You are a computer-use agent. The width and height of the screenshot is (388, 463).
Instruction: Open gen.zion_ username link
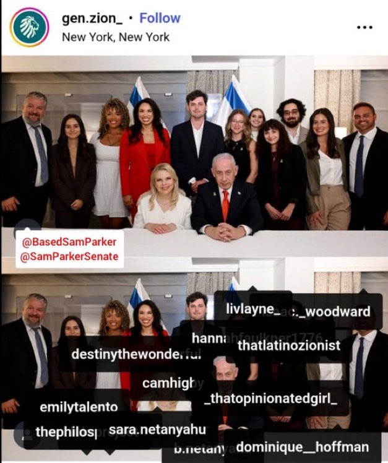tap(92, 19)
